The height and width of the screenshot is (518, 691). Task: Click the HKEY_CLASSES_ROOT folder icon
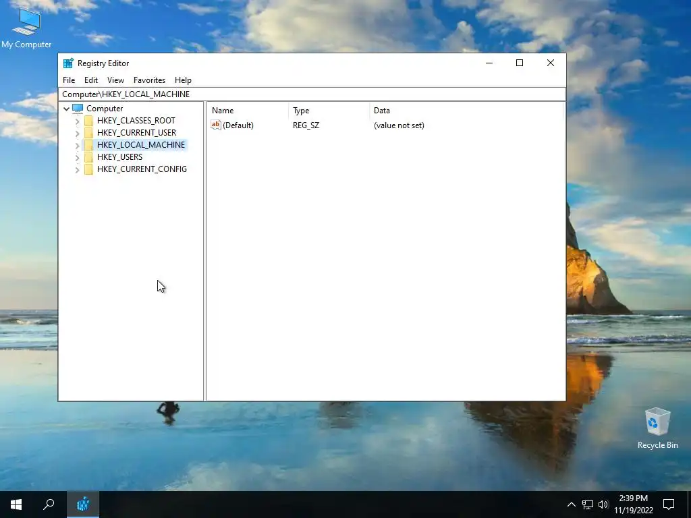tap(88, 121)
